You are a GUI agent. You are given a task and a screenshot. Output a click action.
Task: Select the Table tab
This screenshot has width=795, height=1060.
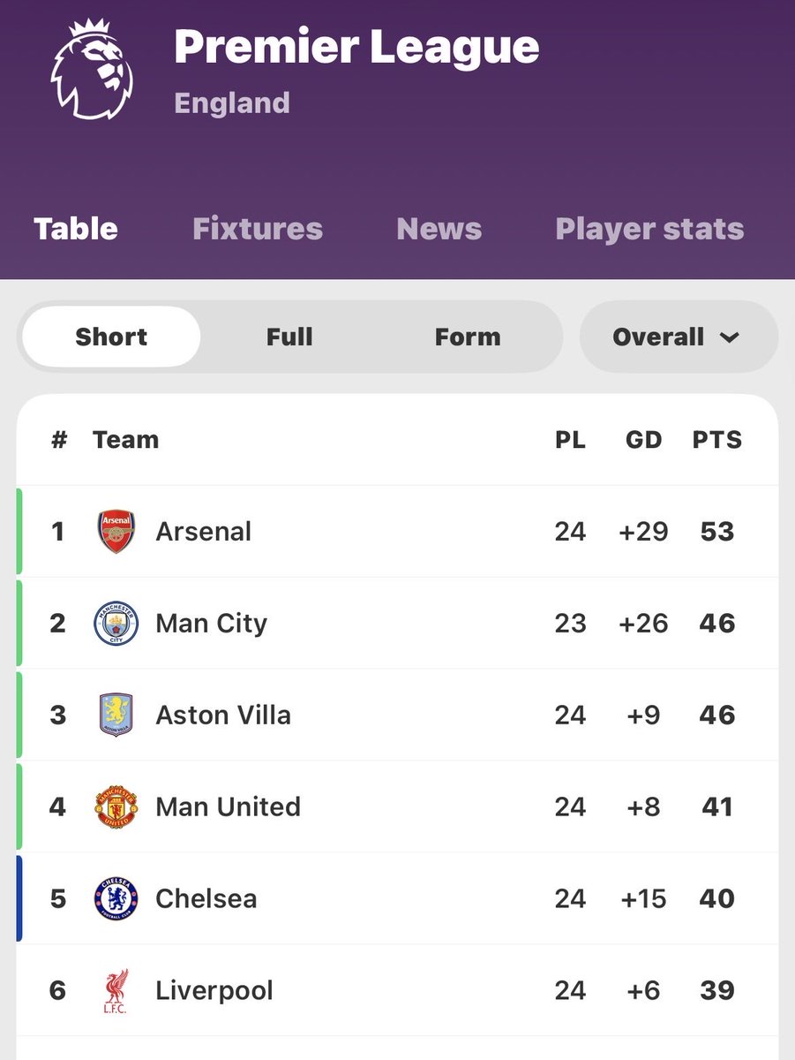click(x=76, y=229)
